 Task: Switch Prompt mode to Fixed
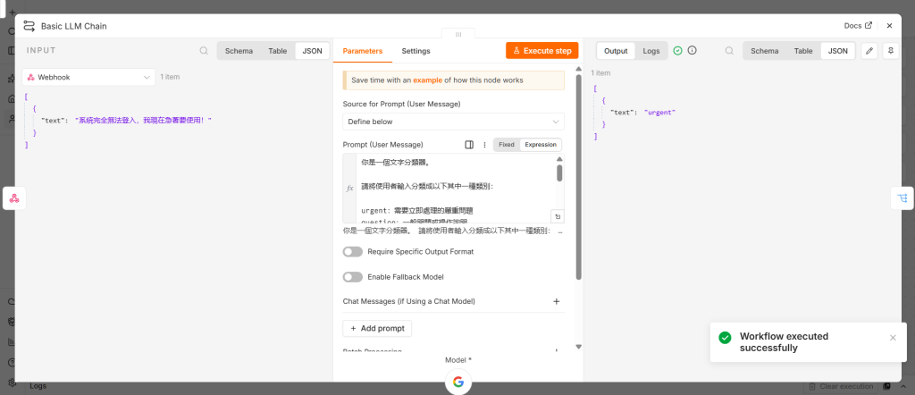tap(507, 145)
